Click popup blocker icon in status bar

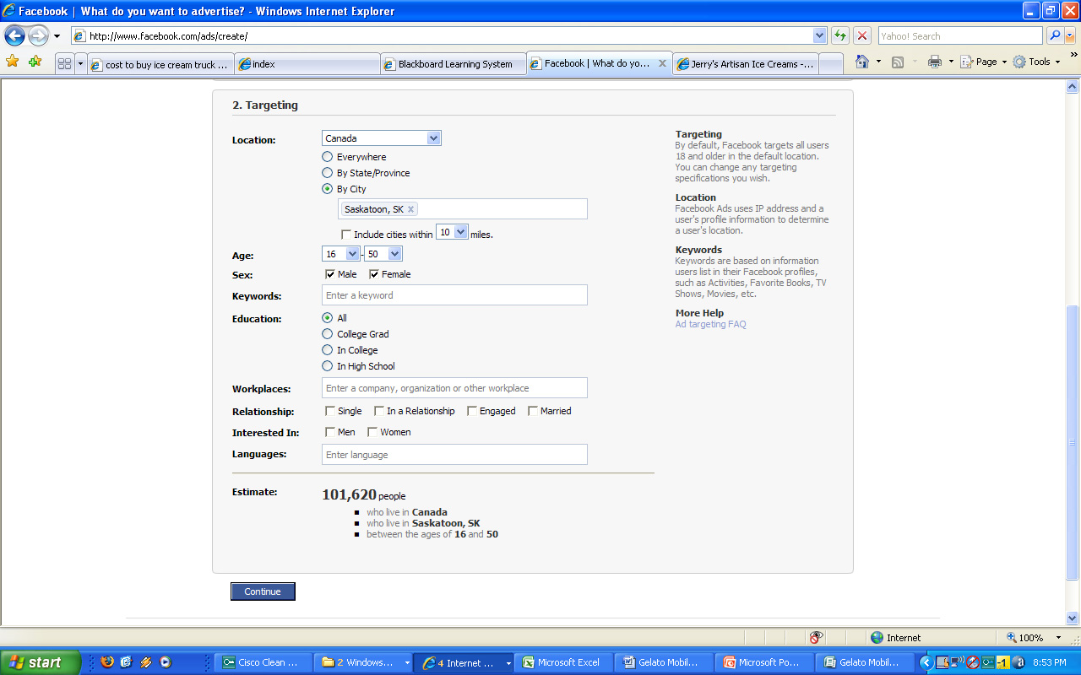click(x=816, y=638)
